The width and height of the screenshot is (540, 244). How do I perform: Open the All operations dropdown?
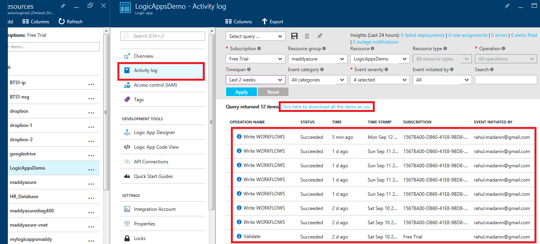pyautogui.click(x=506, y=59)
